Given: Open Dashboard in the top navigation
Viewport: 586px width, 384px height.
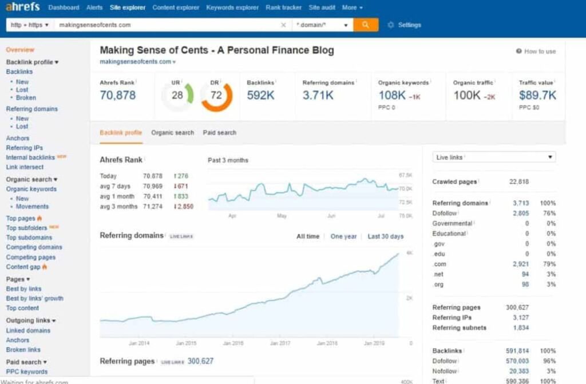Looking at the screenshot, I should tap(64, 7).
